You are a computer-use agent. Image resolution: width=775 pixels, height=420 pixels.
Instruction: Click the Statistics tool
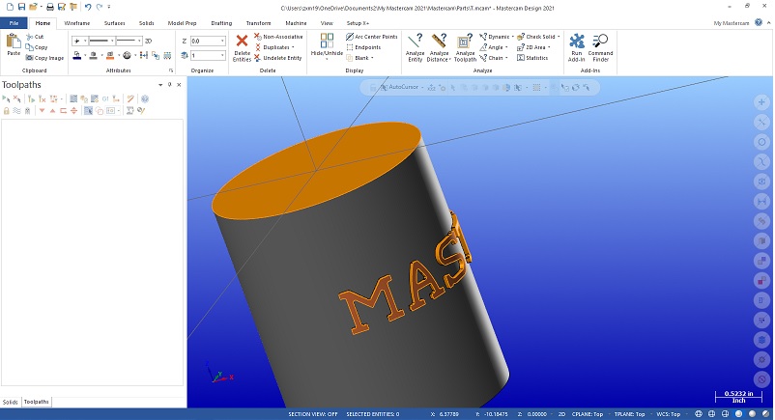point(532,58)
